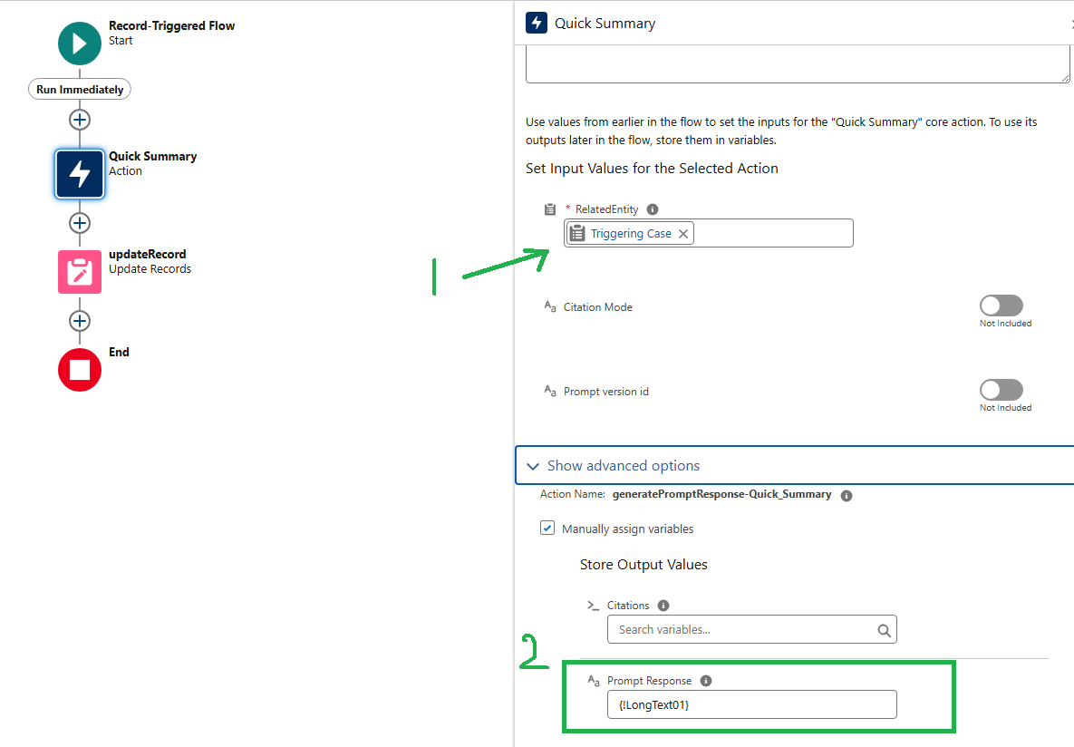Screen dimensions: 1074x747
Task: Show info tooltip for Prompt Response
Action: coord(706,681)
